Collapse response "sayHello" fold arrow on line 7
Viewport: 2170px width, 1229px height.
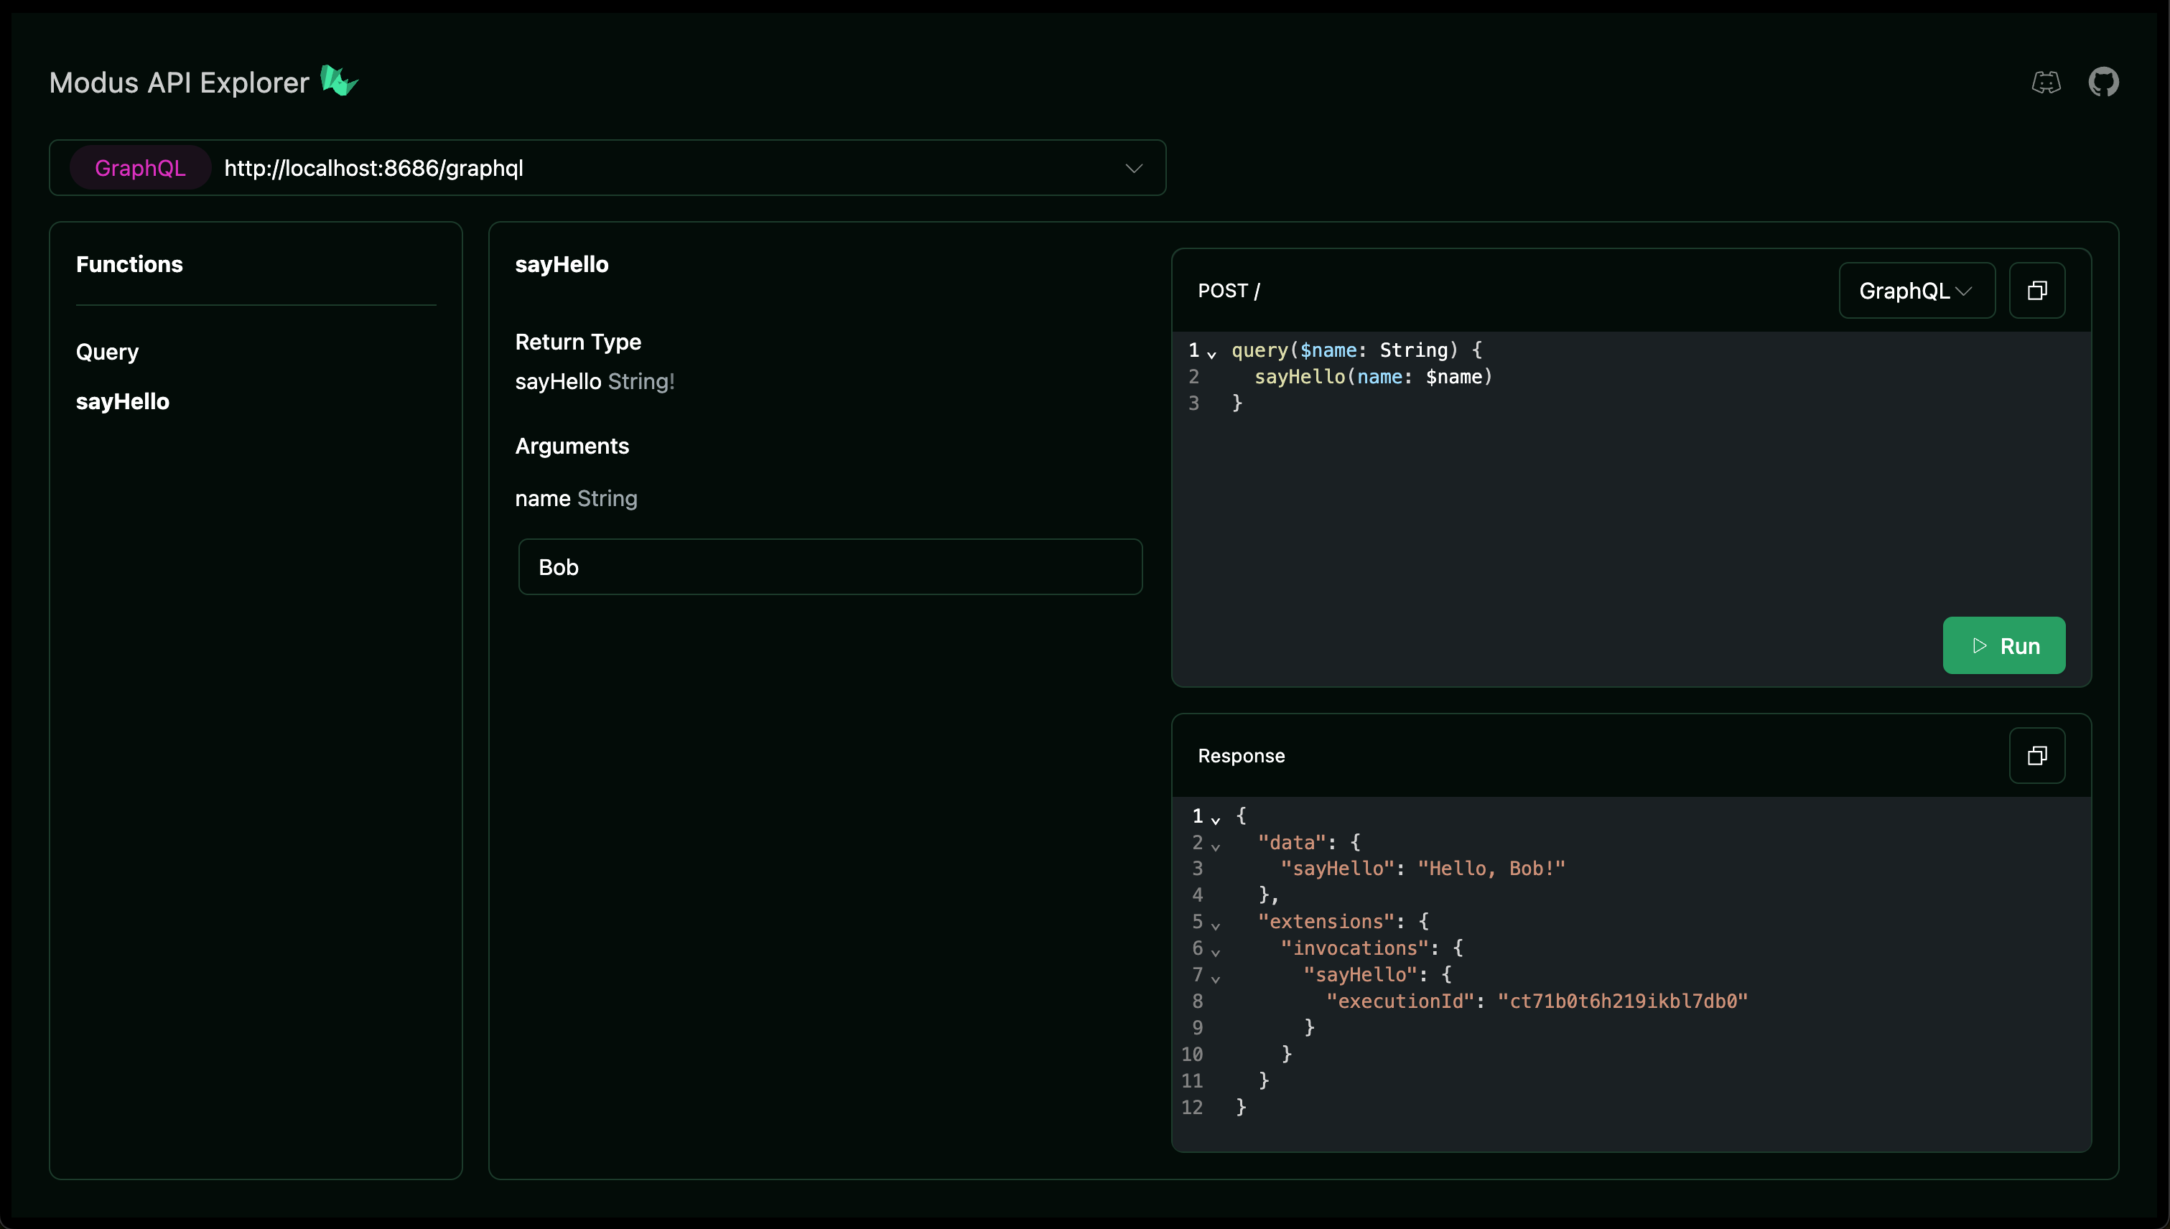pos(1215,979)
